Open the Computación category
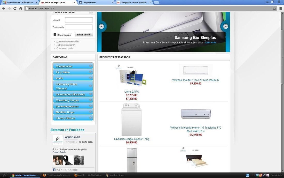This screenshot has width=284, height=178. (x=73, y=66)
